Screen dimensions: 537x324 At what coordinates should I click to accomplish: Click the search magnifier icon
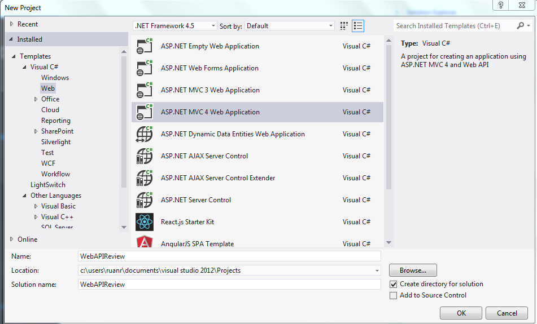click(x=520, y=25)
